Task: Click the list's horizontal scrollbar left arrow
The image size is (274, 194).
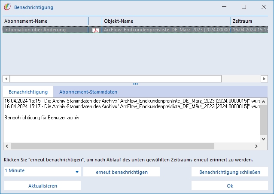Action: tap(6, 79)
